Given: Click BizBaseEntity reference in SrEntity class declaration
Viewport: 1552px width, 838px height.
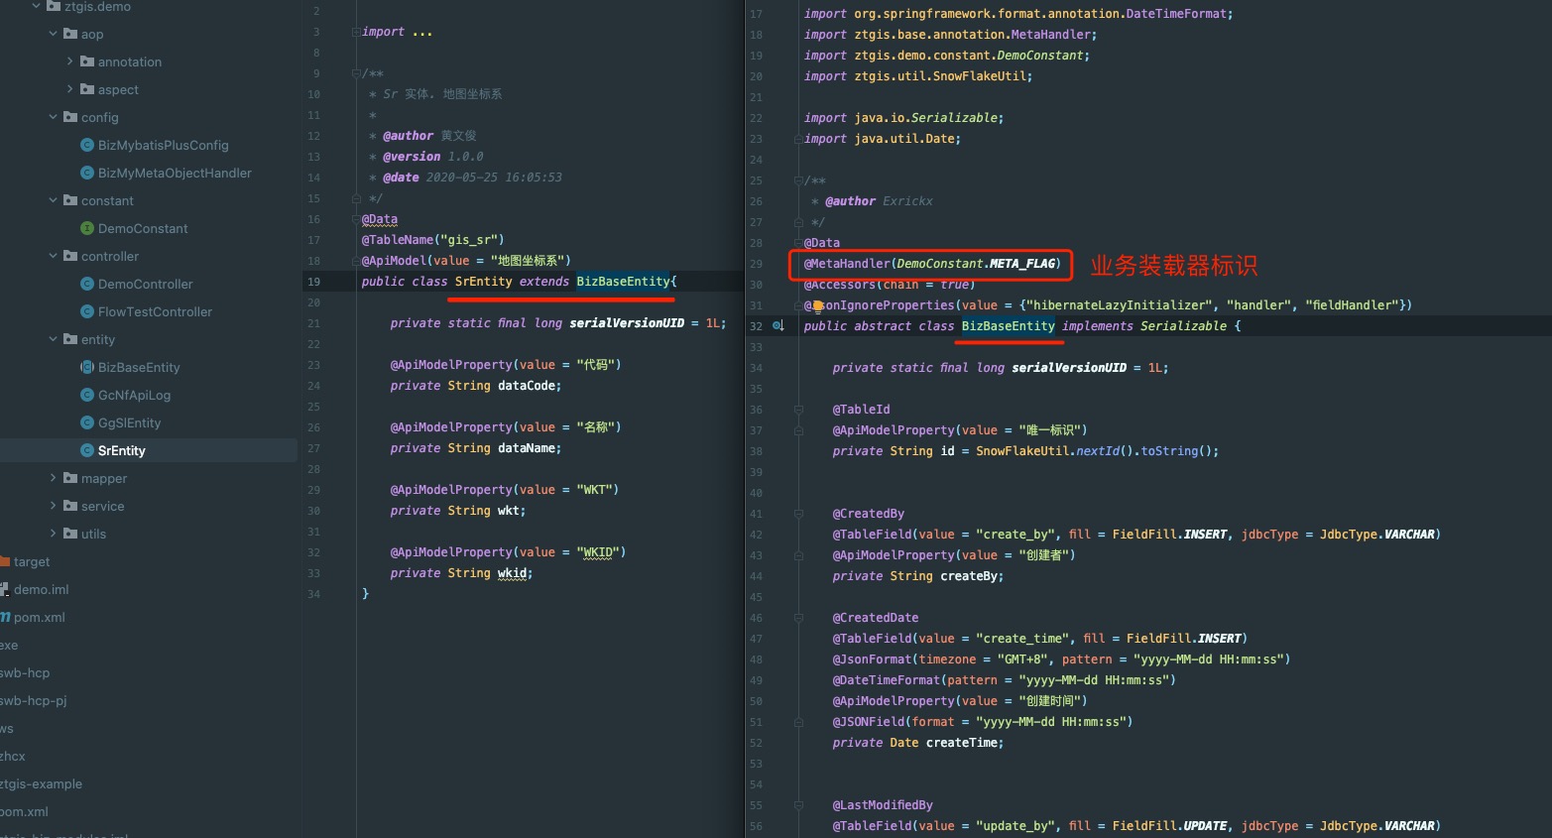Looking at the screenshot, I should coord(623,282).
